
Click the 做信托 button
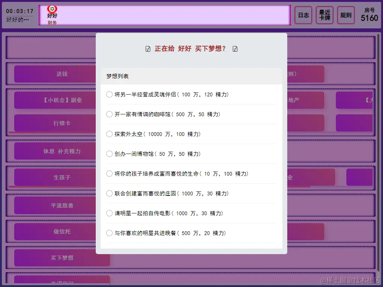[55, 232]
